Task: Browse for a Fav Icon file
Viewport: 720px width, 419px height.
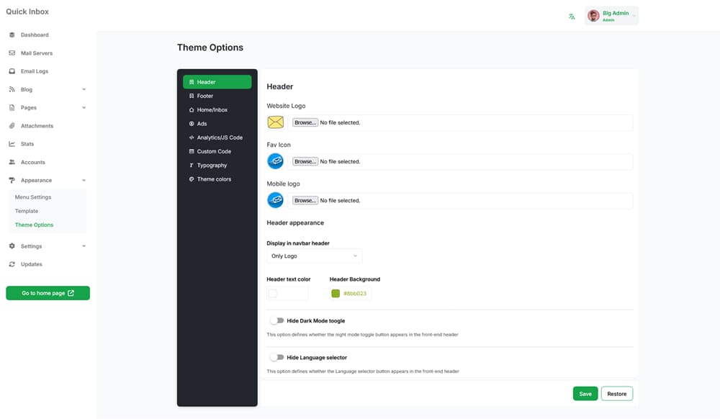Action: [305, 161]
